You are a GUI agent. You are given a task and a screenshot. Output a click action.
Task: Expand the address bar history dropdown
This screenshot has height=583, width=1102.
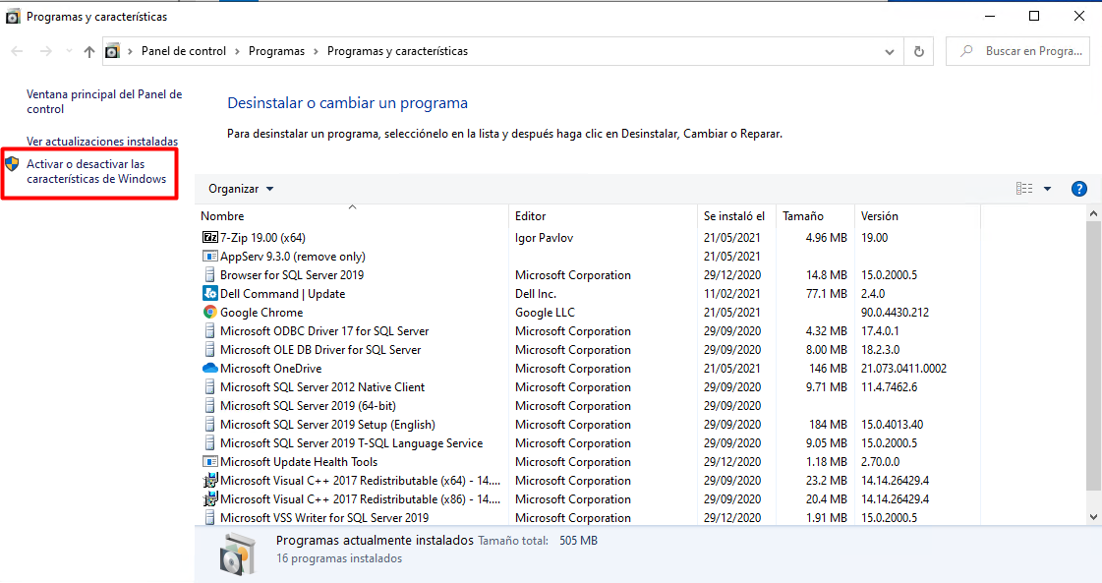pyautogui.click(x=890, y=51)
